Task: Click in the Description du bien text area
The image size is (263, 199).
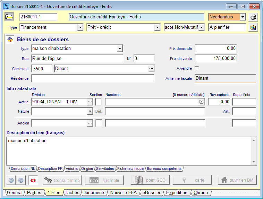Action: tap(129, 151)
